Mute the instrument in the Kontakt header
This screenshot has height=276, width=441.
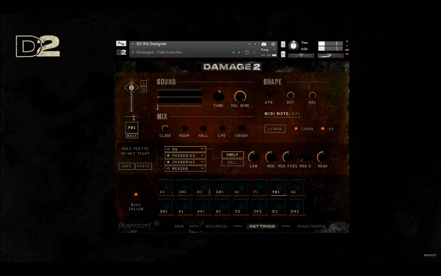coord(283,54)
